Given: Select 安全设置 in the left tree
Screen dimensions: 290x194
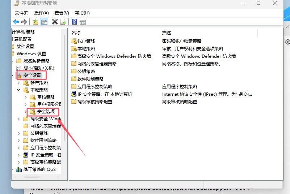Looking at the screenshot, I should 32,75.
